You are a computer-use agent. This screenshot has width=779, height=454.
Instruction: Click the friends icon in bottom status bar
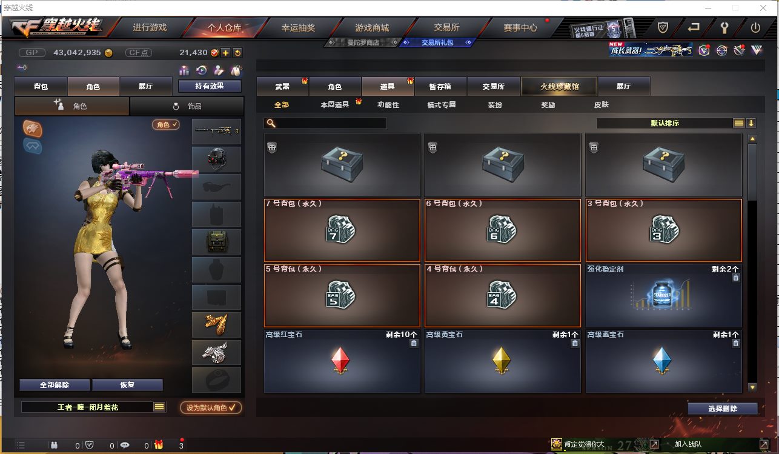pos(54,445)
